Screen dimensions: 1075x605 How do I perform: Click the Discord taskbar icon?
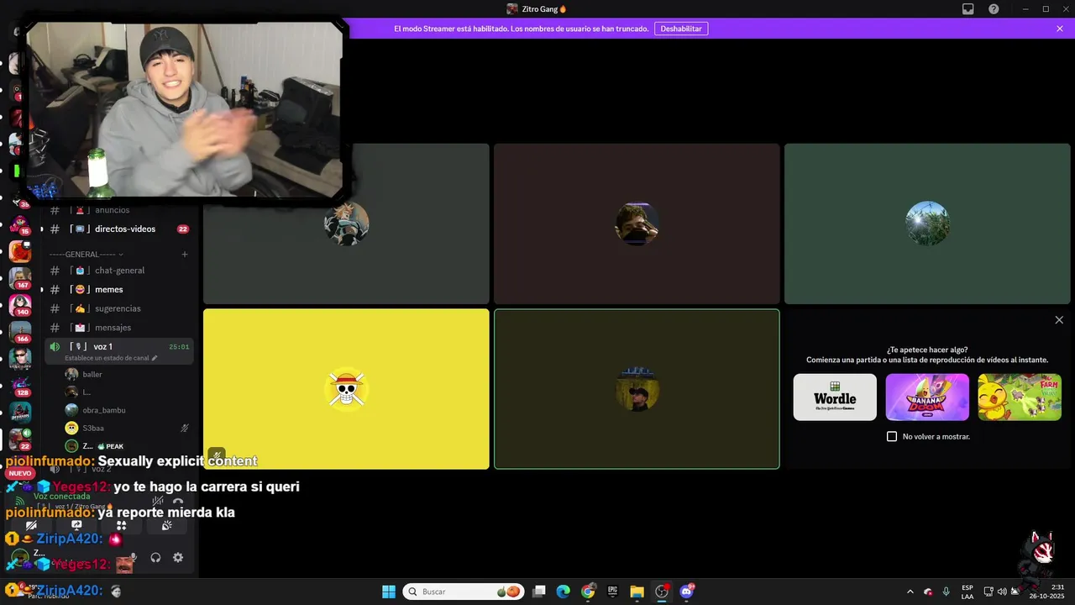687,592
